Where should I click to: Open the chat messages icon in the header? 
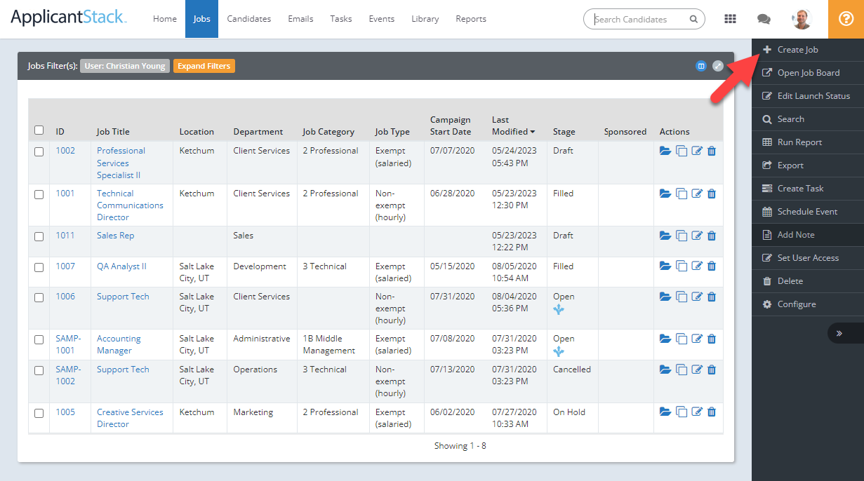[764, 19]
